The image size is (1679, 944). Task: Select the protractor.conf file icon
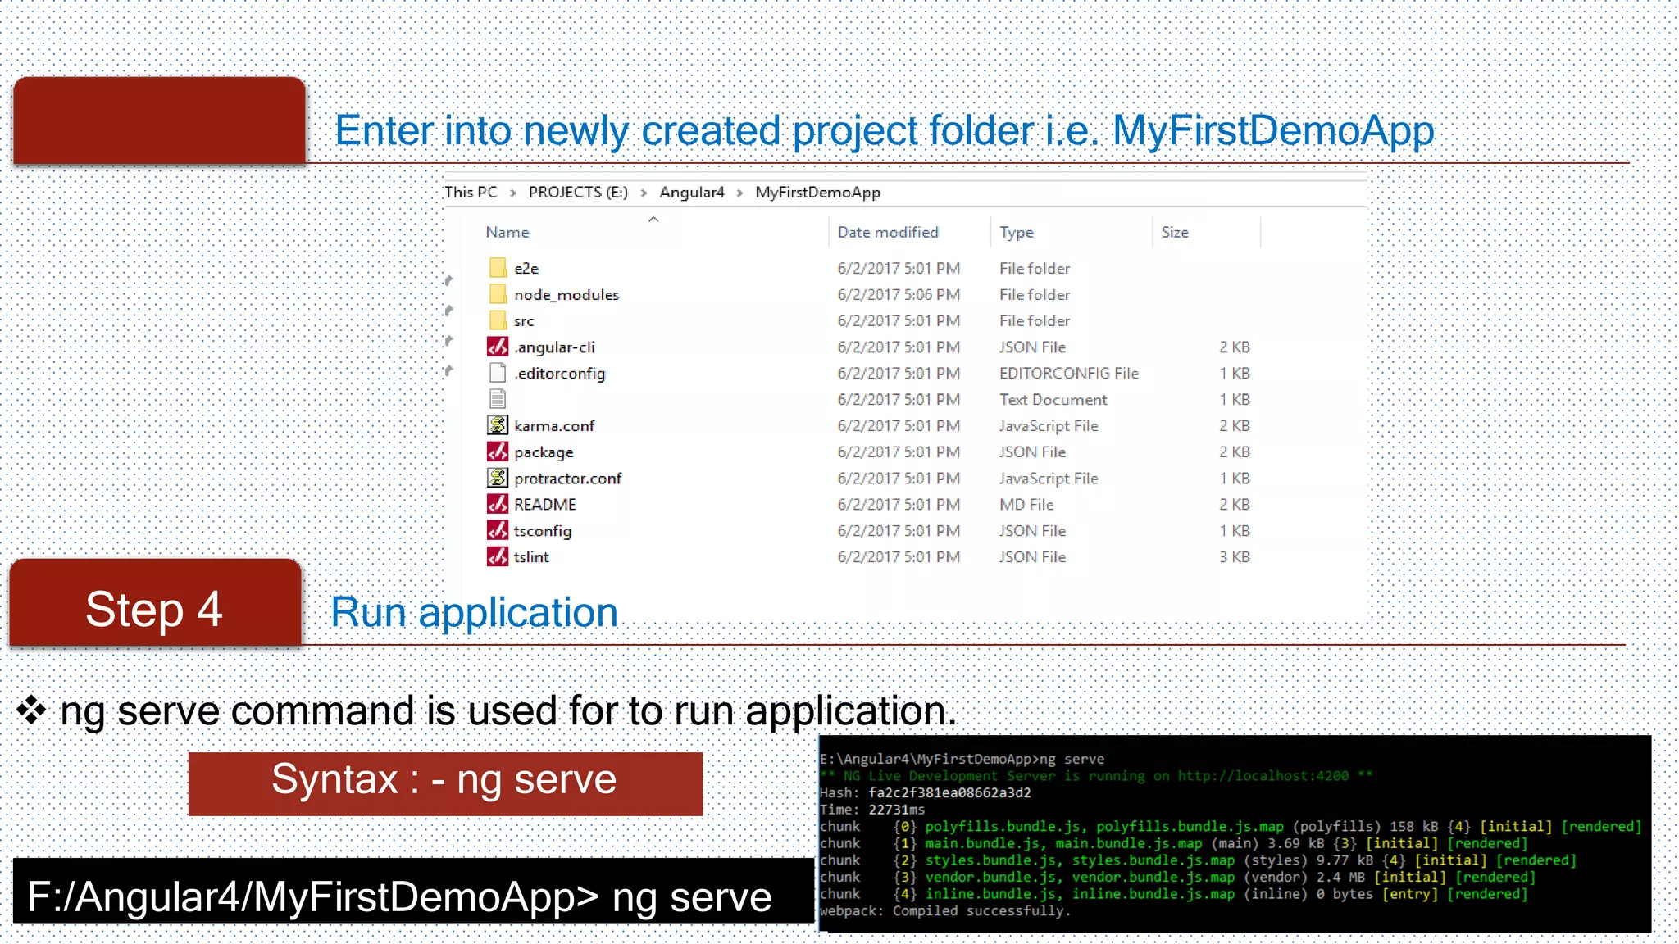[x=498, y=477]
